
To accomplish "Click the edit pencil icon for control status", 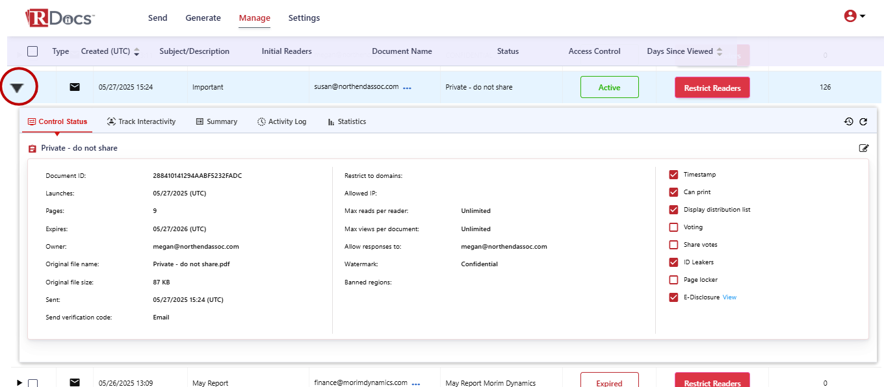I will (x=863, y=148).
